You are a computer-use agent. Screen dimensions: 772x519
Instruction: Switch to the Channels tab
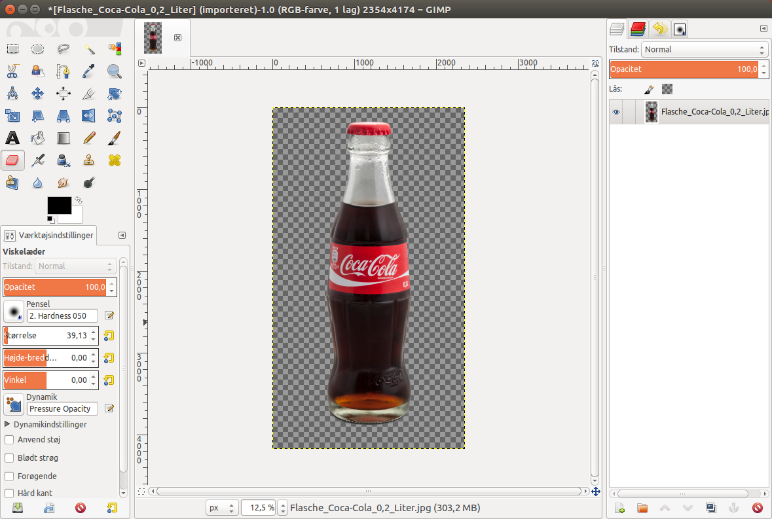click(638, 29)
